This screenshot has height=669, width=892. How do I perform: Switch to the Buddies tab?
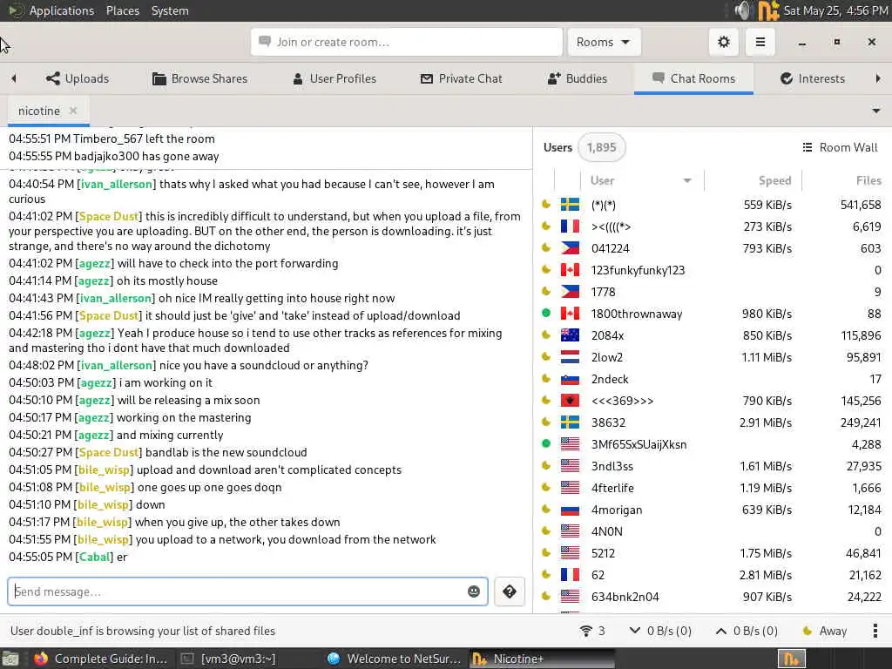point(577,78)
